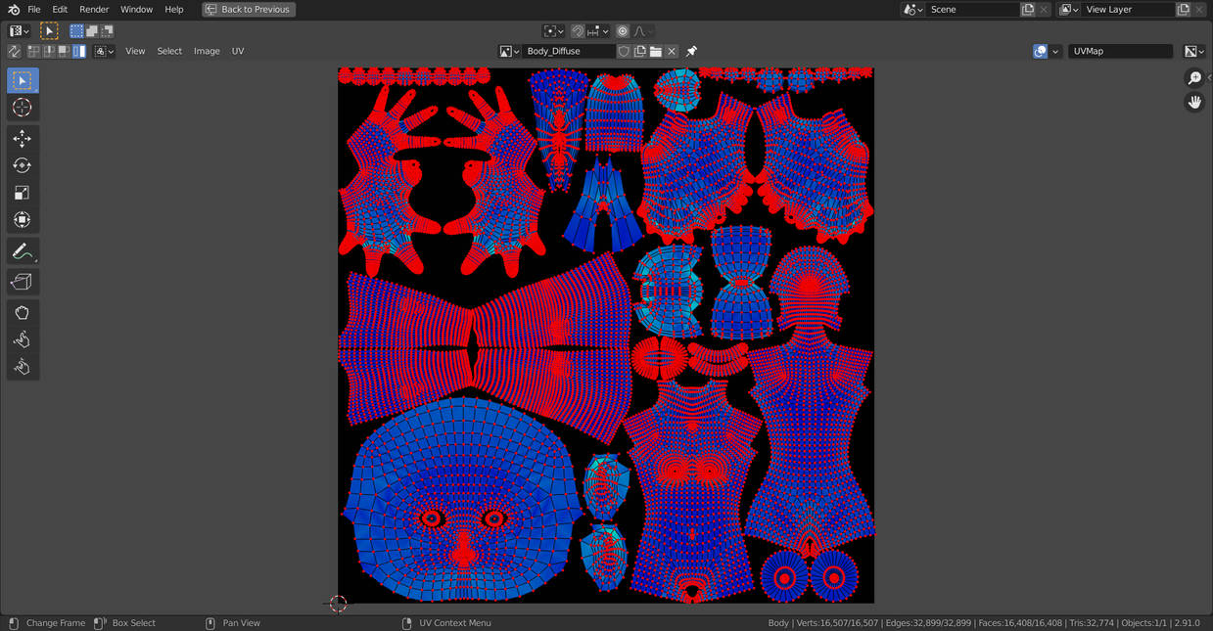The width and height of the screenshot is (1213, 631).
Task: Unlink the Body_Diffuse image
Action: 672,51
